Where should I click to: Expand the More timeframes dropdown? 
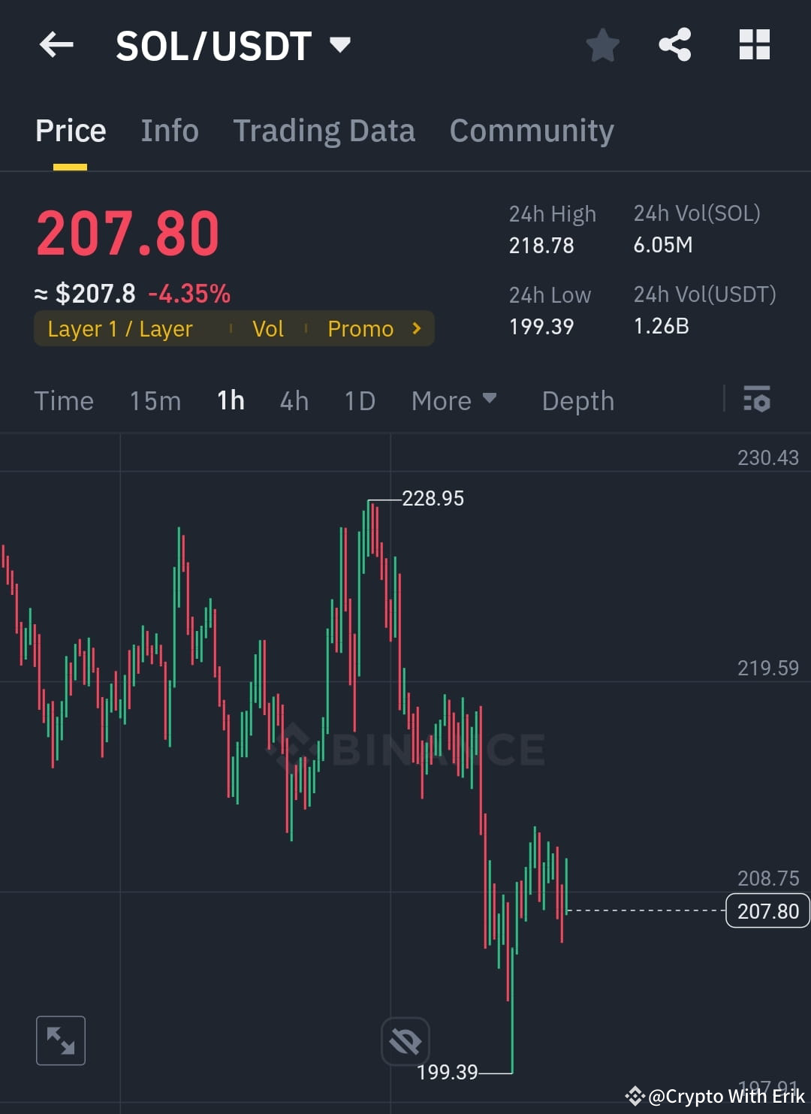(x=453, y=400)
